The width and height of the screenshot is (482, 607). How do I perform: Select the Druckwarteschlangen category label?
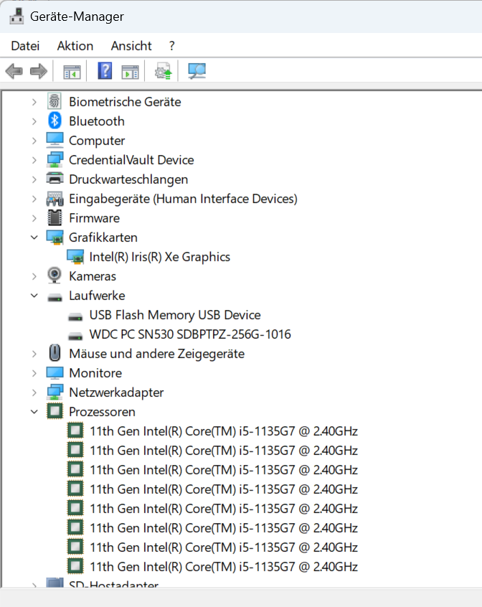tap(128, 179)
